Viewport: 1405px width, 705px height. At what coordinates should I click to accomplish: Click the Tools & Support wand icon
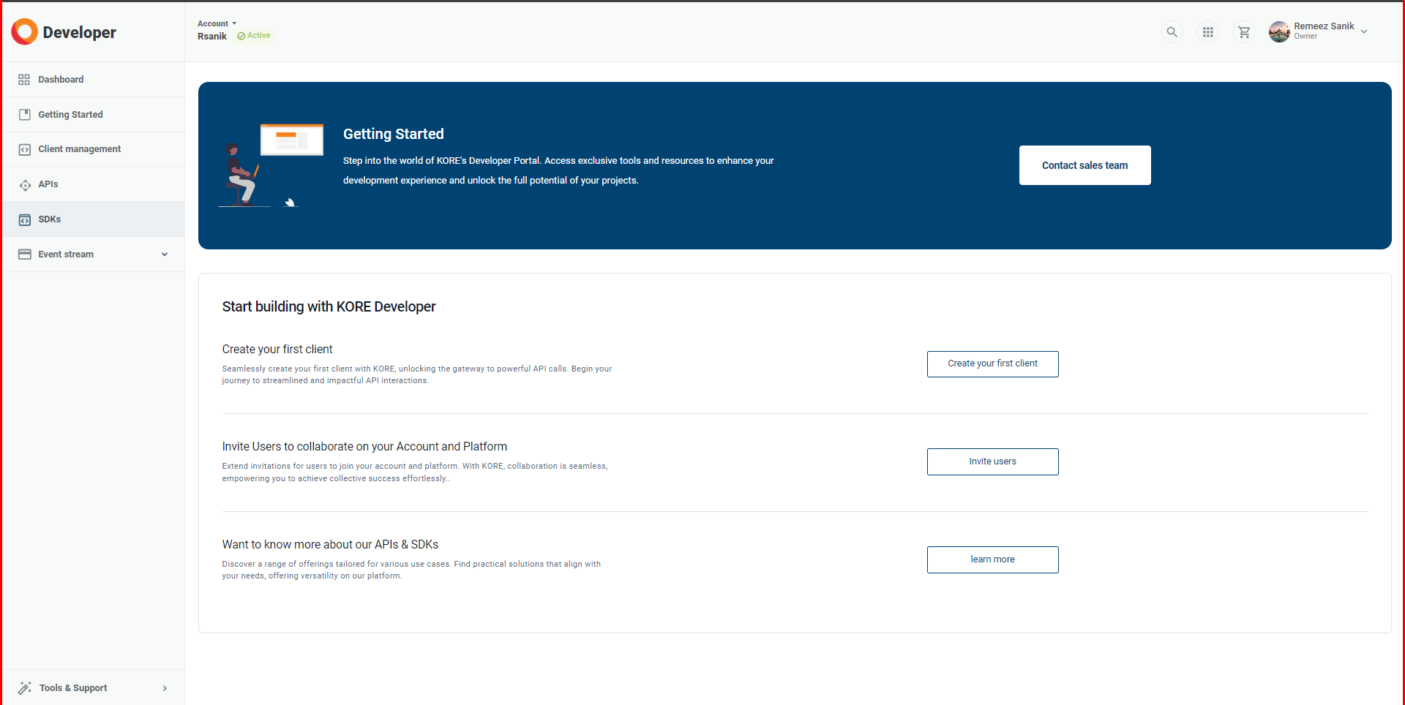pos(24,688)
